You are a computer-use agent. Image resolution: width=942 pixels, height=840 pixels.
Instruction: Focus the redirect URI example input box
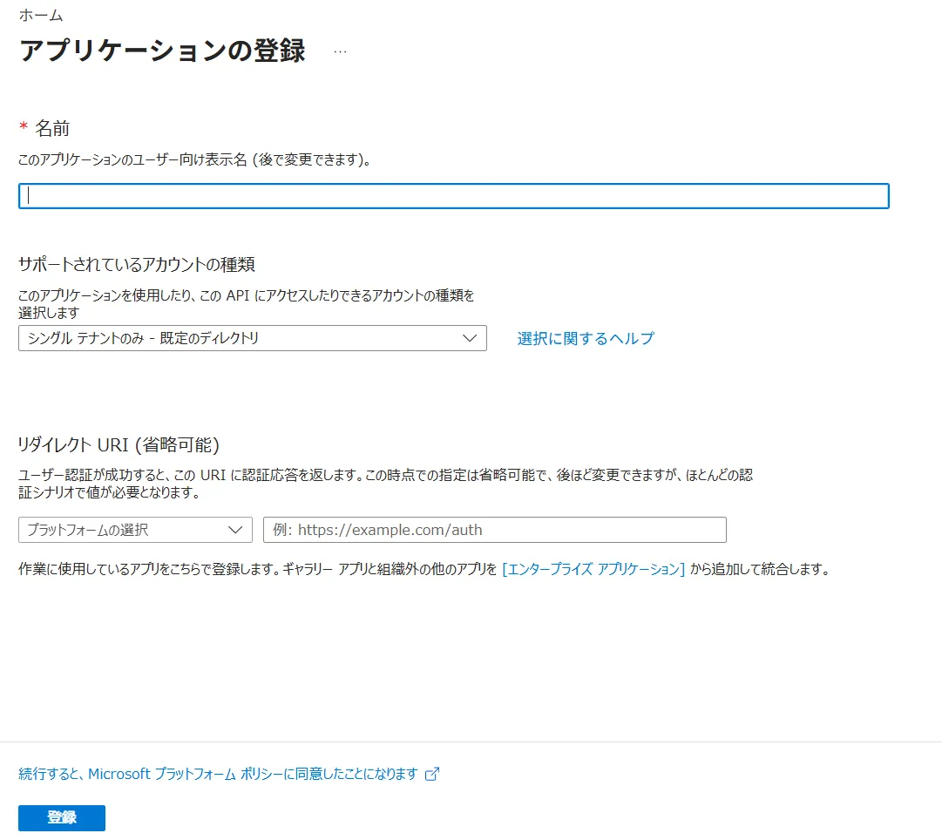pyautogui.click(x=494, y=529)
